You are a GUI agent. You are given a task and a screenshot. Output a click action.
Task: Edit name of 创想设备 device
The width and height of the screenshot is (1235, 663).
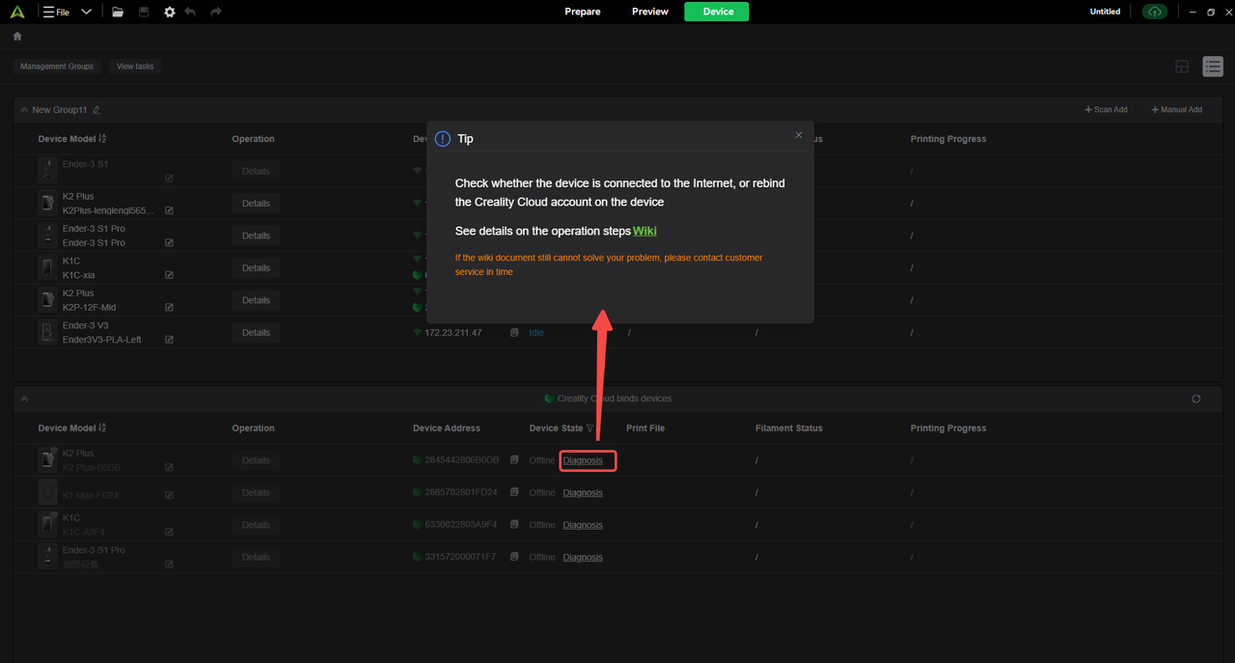[x=169, y=564]
